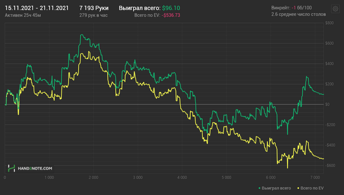Image resolution: width=344 pixels, height=195 pixels.
Task: Click the 'Всего по EV:' header label
Action: click(x=147, y=15)
